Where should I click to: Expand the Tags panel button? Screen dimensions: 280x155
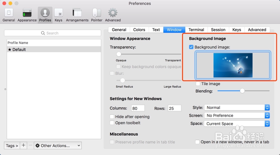click(12, 145)
